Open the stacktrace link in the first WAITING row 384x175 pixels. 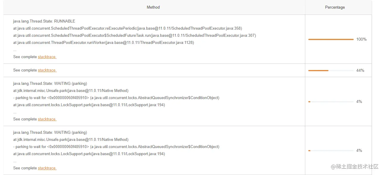coord(47,119)
